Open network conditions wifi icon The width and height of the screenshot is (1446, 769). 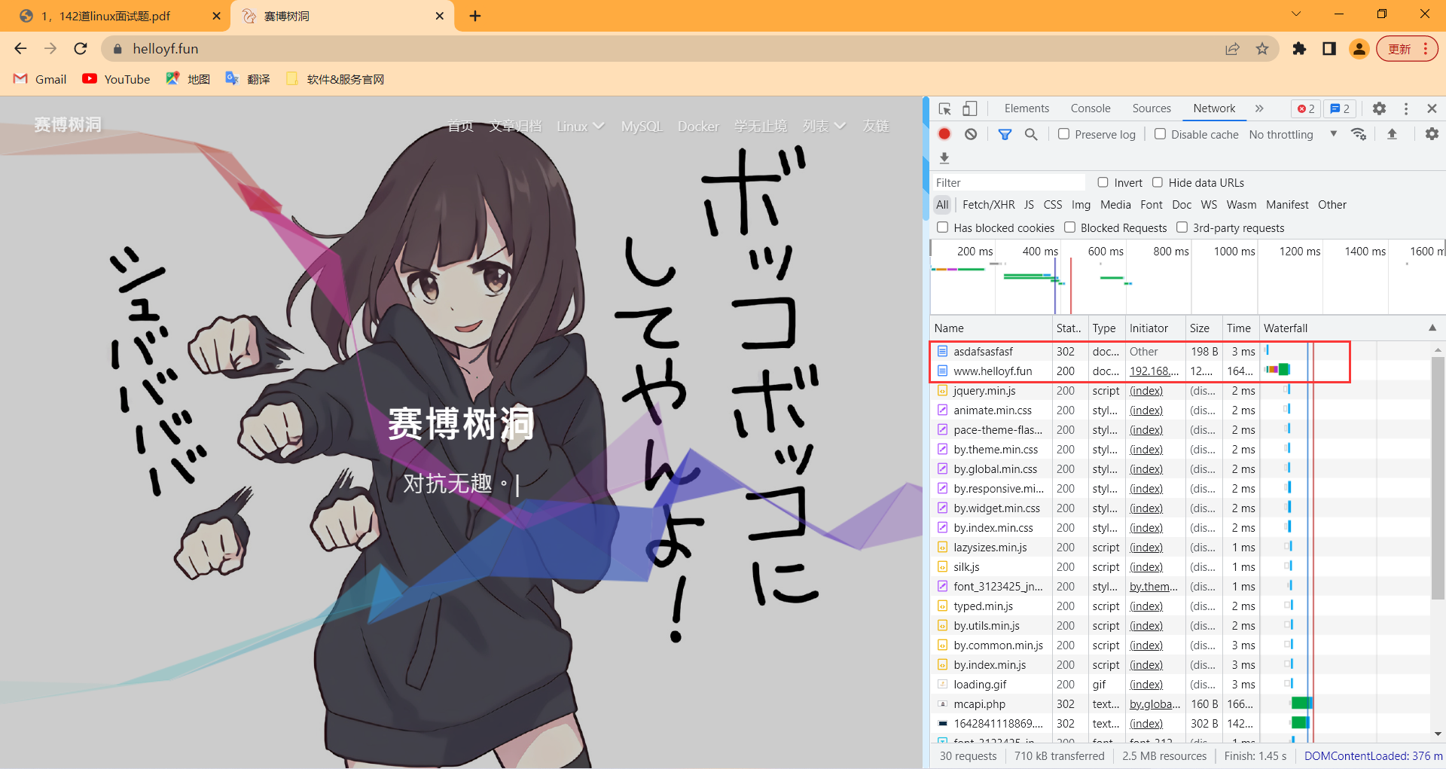coord(1359,134)
